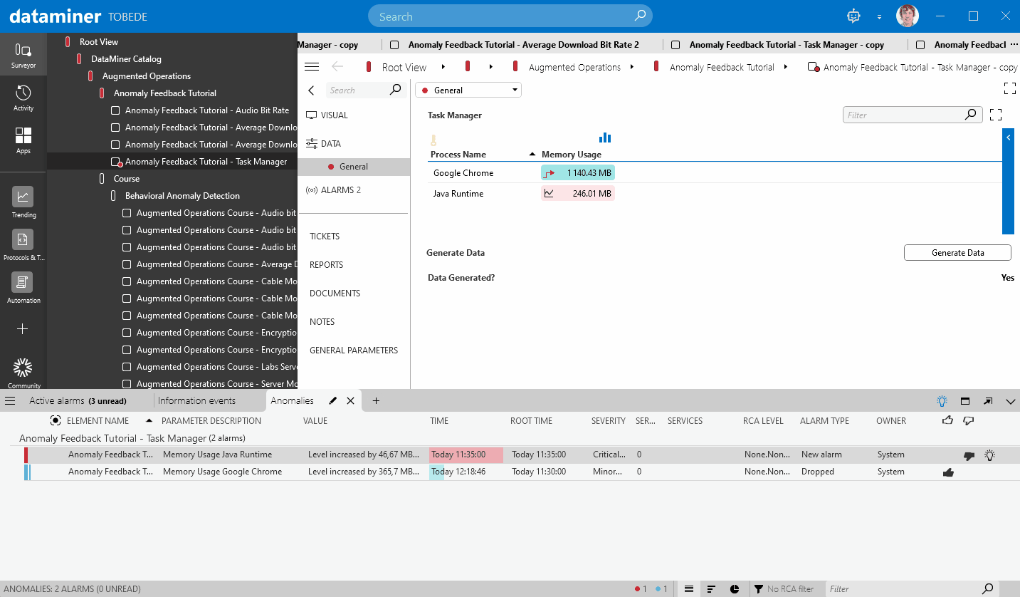This screenshot has height=597, width=1020.
Task: Expand the card header chevron on Root View breadcrumb
Action: 444,66
